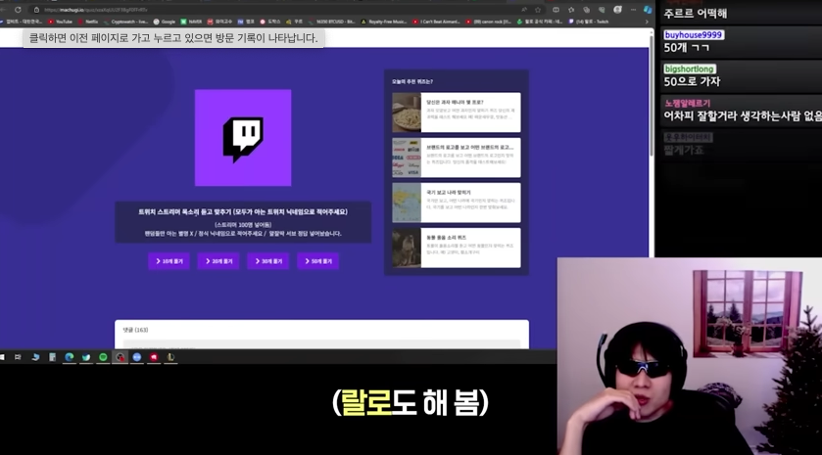
Task: Open the Twitter taskbar icon
Action: (86, 357)
